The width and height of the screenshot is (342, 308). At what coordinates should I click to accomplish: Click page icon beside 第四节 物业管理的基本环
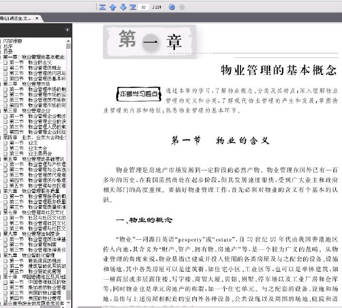(6, 78)
